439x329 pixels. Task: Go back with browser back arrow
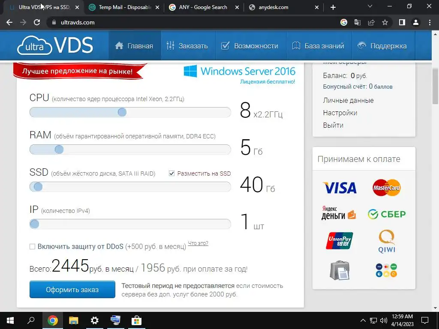click(x=9, y=22)
